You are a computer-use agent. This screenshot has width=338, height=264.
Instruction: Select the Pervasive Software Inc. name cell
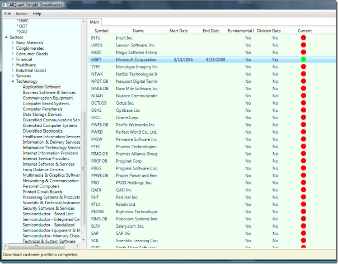pyautogui.click(x=137, y=139)
